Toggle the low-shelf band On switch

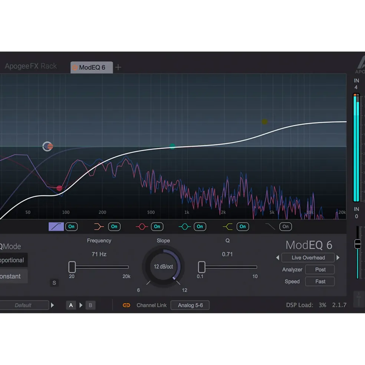(114, 226)
